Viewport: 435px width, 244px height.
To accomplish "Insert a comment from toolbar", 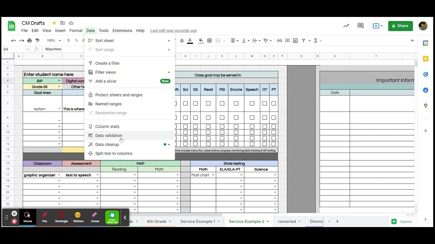I will (x=288, y=41).
